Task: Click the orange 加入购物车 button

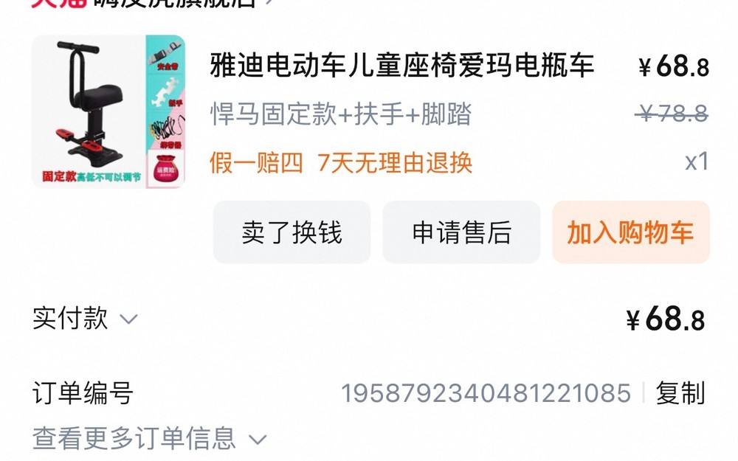Action: pyautogui.click(x=631, y=232)
